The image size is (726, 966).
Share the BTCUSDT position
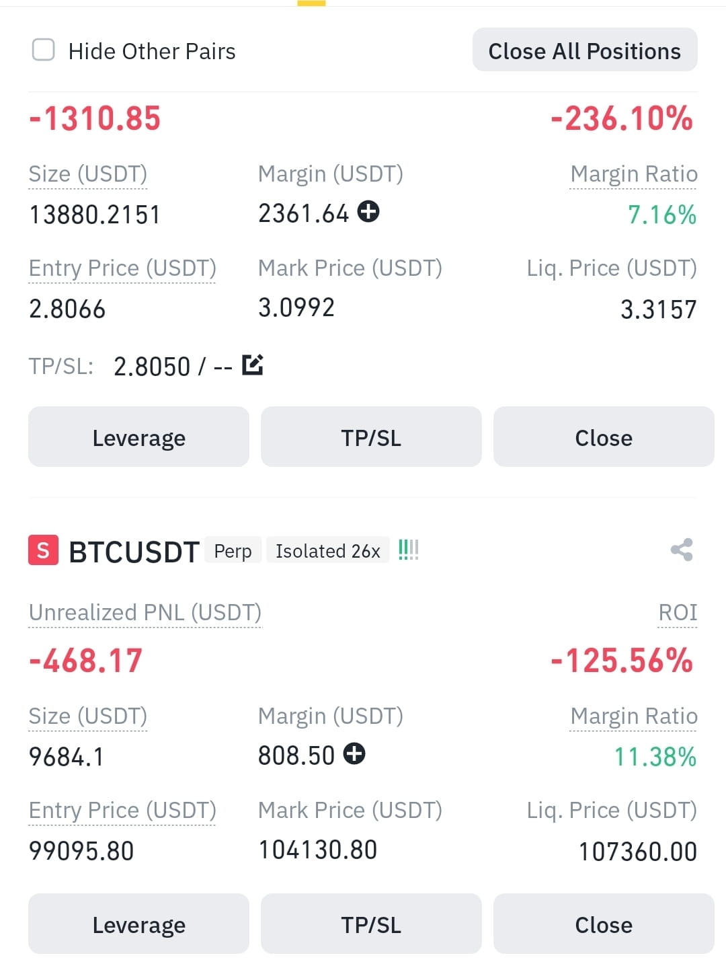(682, 550)
